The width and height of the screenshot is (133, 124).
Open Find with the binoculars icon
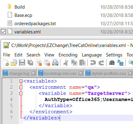point(112,63)
